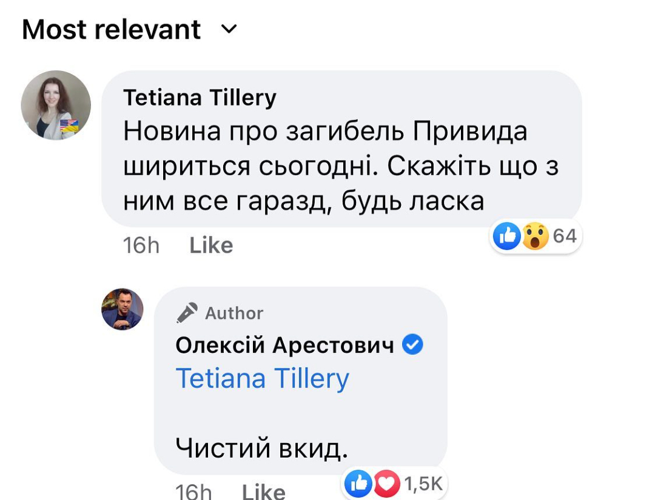Click the blue Tetiana Tillery mention
655x500 pixels.
tap(262, 379)
